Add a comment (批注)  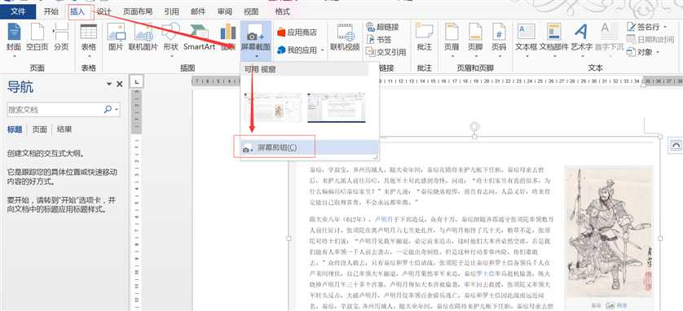[x=424, y=37]
